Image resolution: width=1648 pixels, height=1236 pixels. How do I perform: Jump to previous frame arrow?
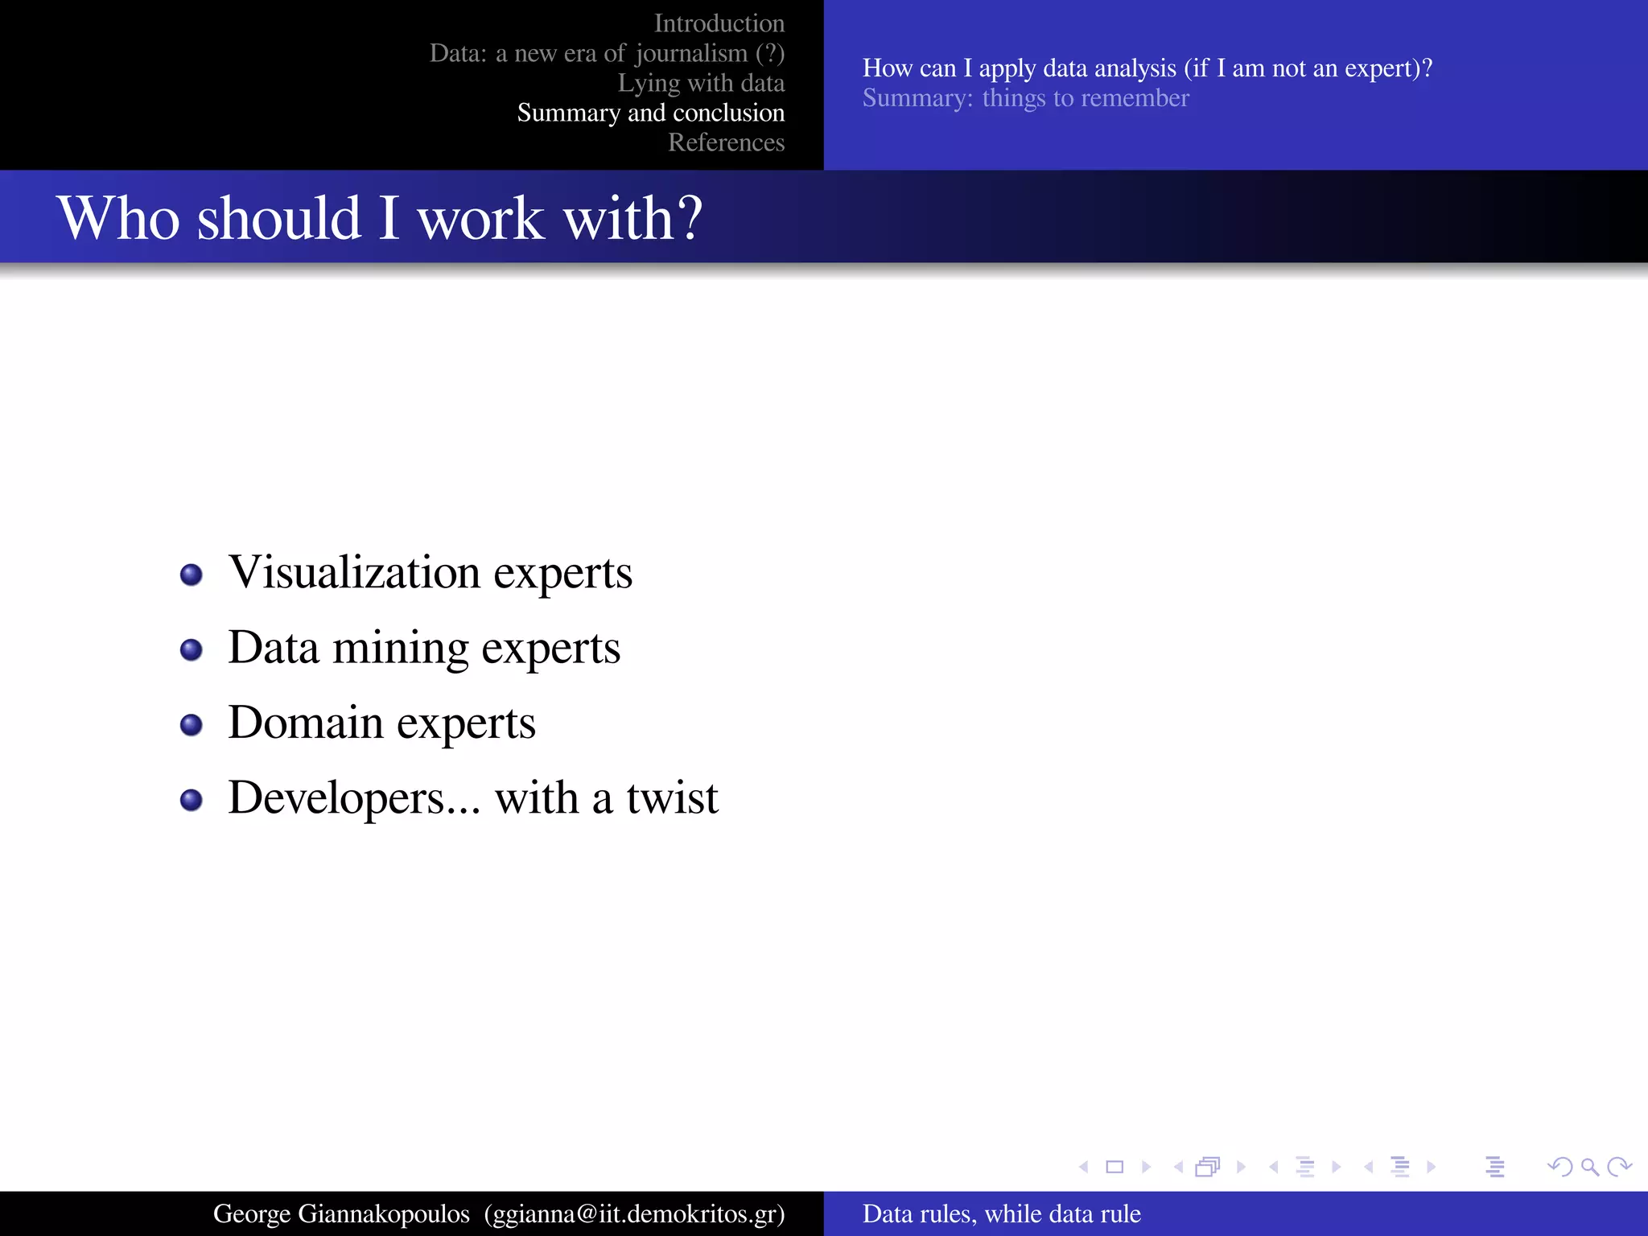(x=1178, y=1167)
